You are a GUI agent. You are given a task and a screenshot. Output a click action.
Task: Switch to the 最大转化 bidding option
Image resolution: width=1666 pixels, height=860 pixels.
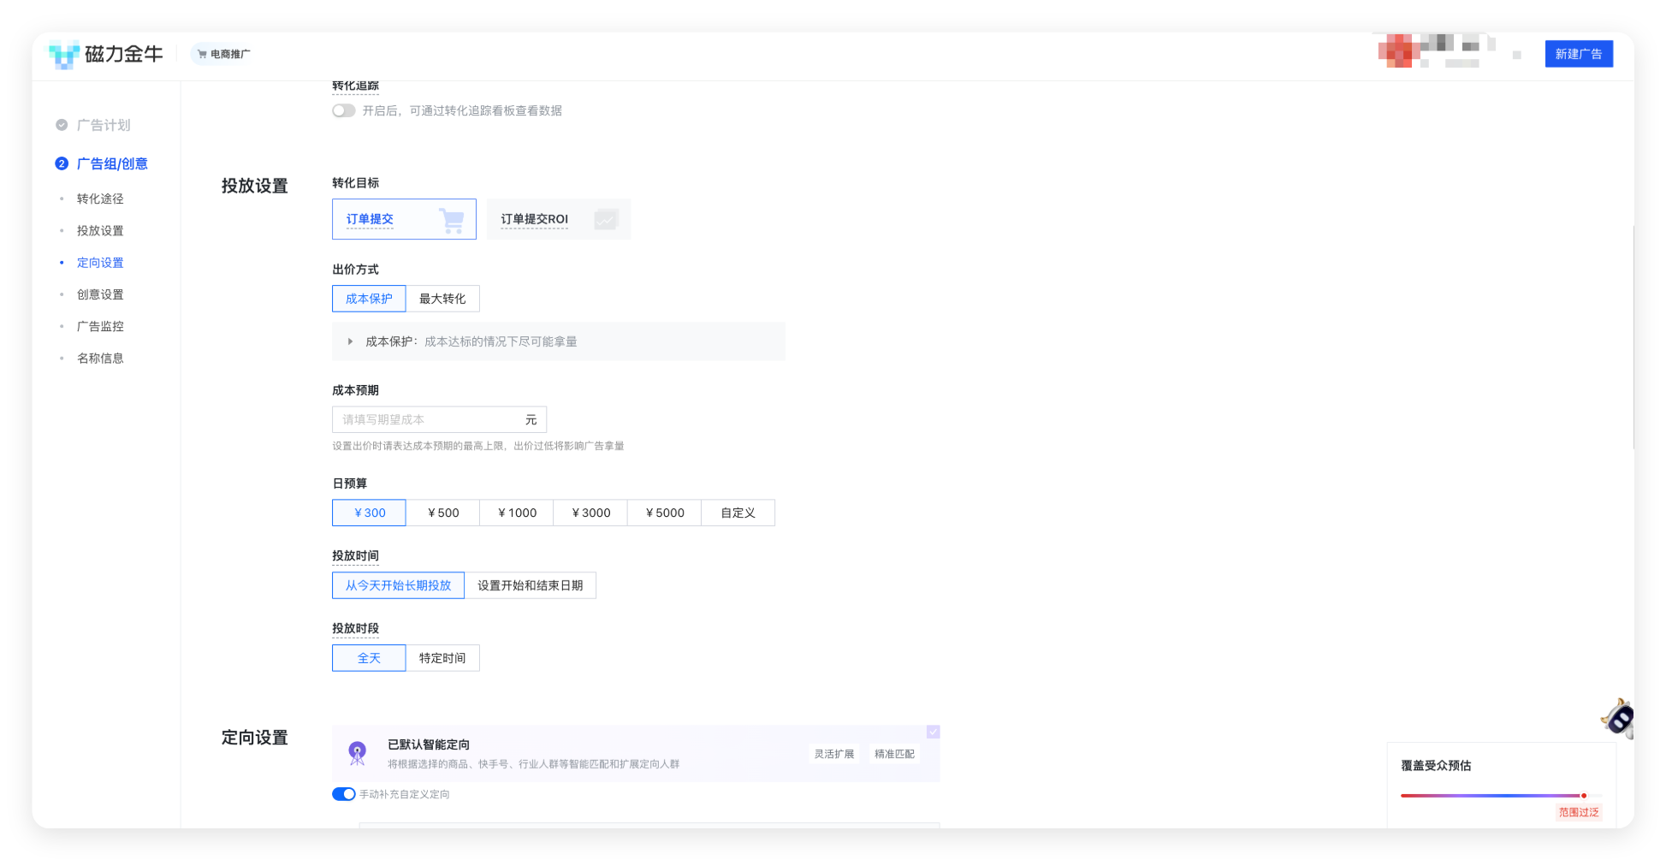442,298
